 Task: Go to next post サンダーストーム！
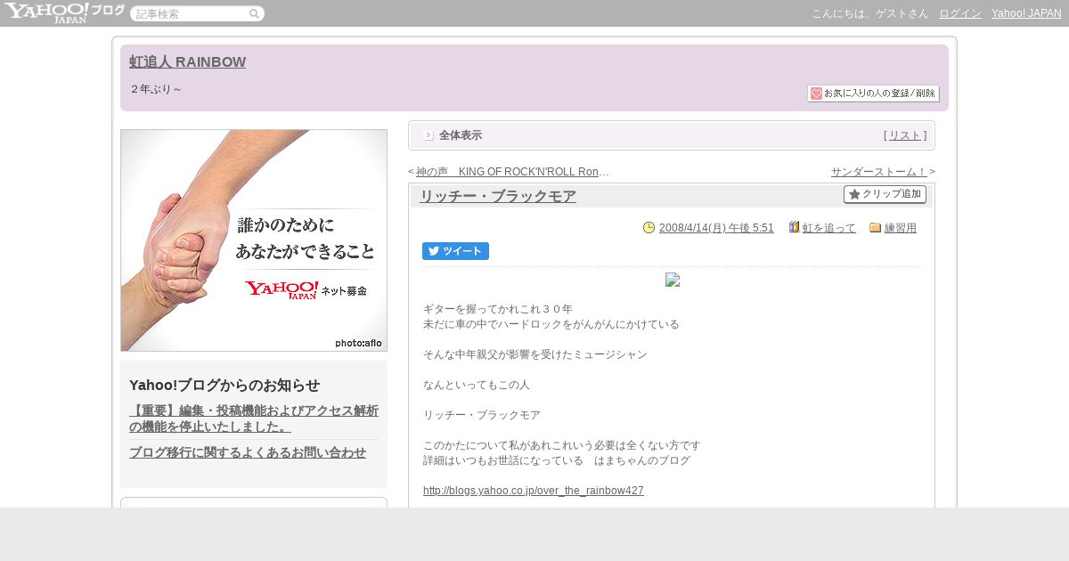click(879, 171)
